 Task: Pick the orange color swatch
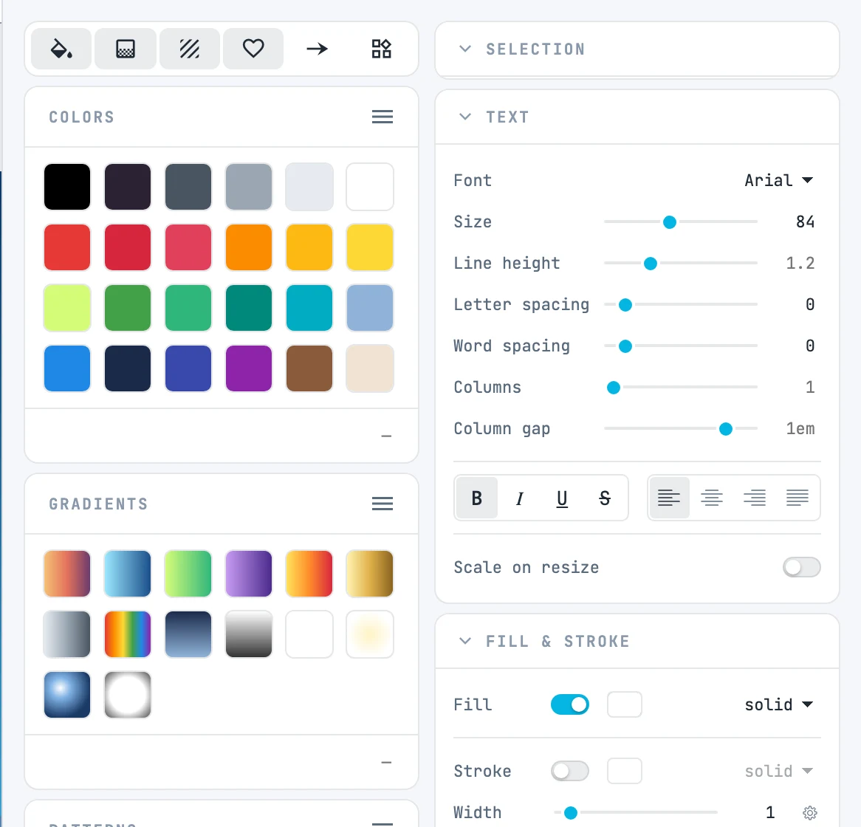pos(249,247)
